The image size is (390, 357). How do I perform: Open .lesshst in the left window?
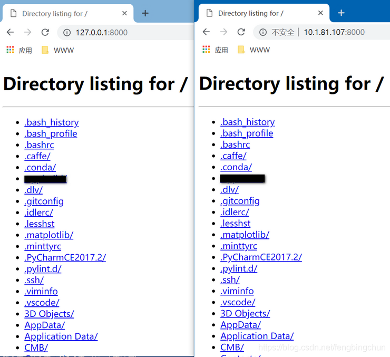tap(40, 224)
